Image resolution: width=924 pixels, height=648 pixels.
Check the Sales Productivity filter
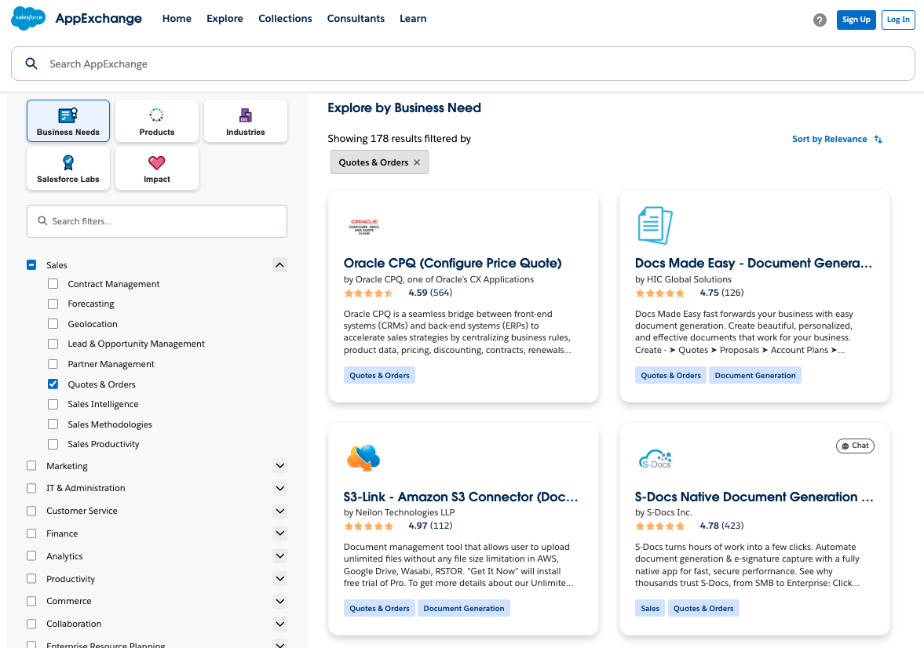pos(53,444)
